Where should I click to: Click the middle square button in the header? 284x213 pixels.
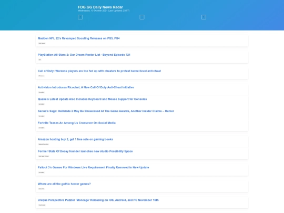tap(142, 17)
